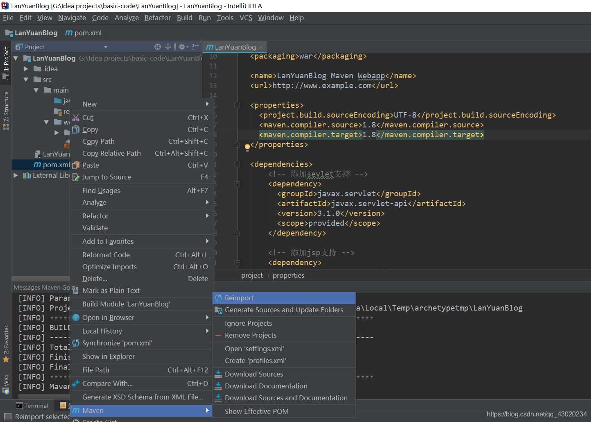The width and height of the screenshot is (591, 422).
Task: Open the File menu
Action: tap(8, 18)
